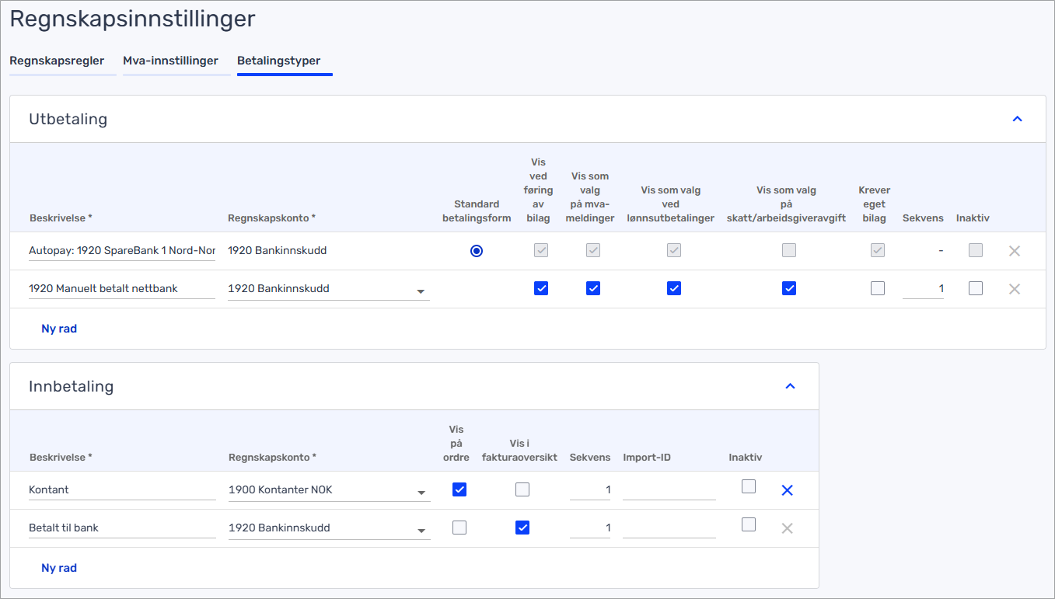Image resolution: width=1055 pixels, height=599 pixels.
Task: Mark Kontant as Inaktiv
Action: 749,486
